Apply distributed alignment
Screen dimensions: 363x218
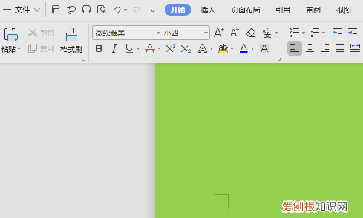click(355, 48)
